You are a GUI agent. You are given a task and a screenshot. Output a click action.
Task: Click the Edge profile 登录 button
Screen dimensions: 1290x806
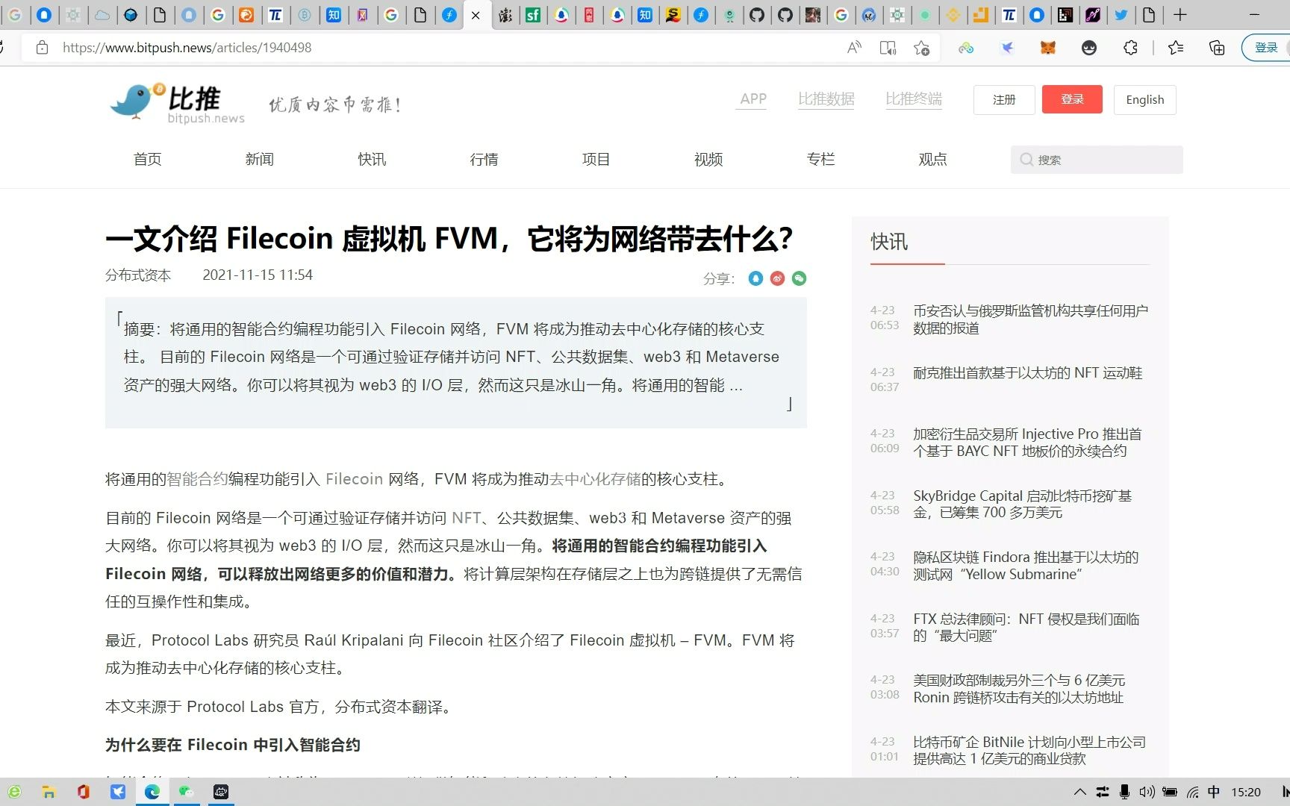pyautogui.click(x=1266, y=48)
